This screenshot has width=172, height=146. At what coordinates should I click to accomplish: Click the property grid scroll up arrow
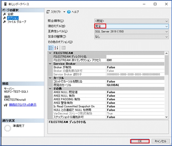click(x=166, y=54)
